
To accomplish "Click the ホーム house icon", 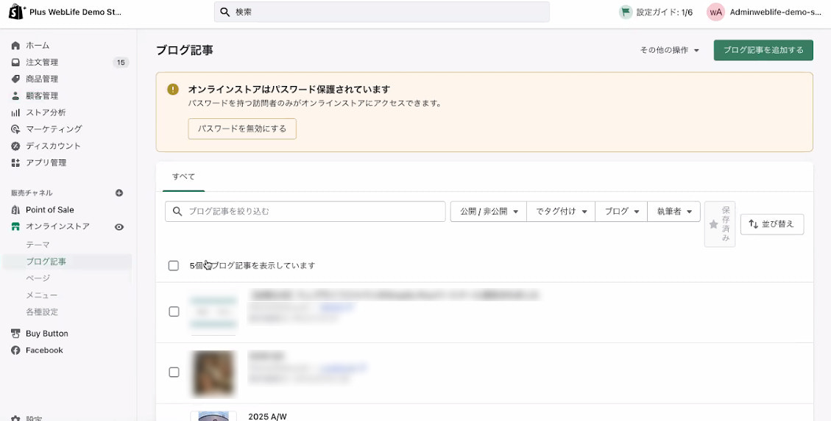I will tap(16, 46).
